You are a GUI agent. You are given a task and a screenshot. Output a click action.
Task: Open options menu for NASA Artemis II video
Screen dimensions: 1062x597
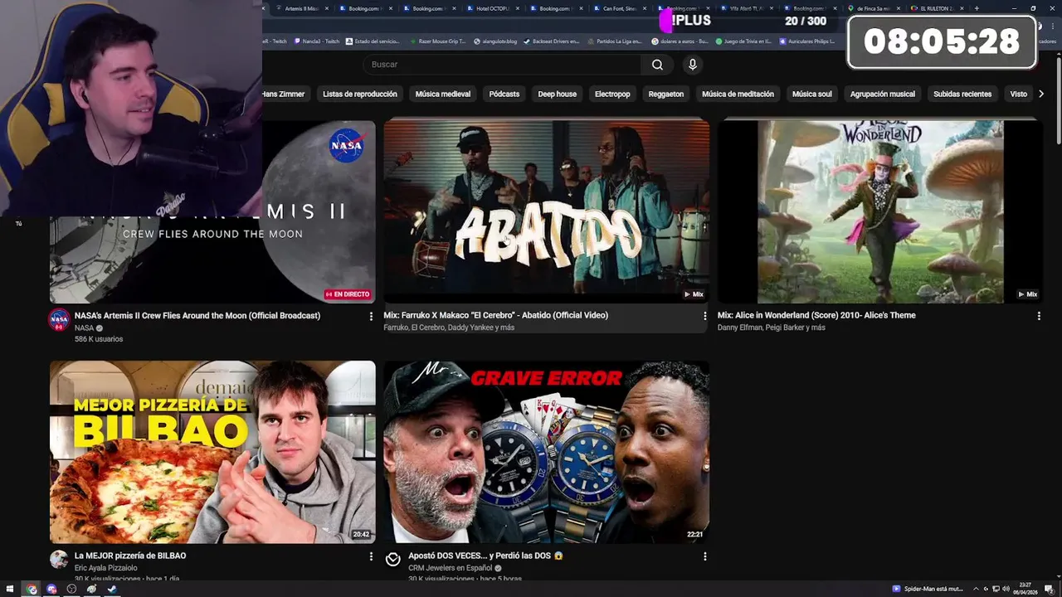tap(371, 316)
